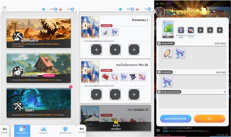Switch to the cloud crafting middle tab
The width and height of the screenshot is (231, 137).
tap(43, 130)
